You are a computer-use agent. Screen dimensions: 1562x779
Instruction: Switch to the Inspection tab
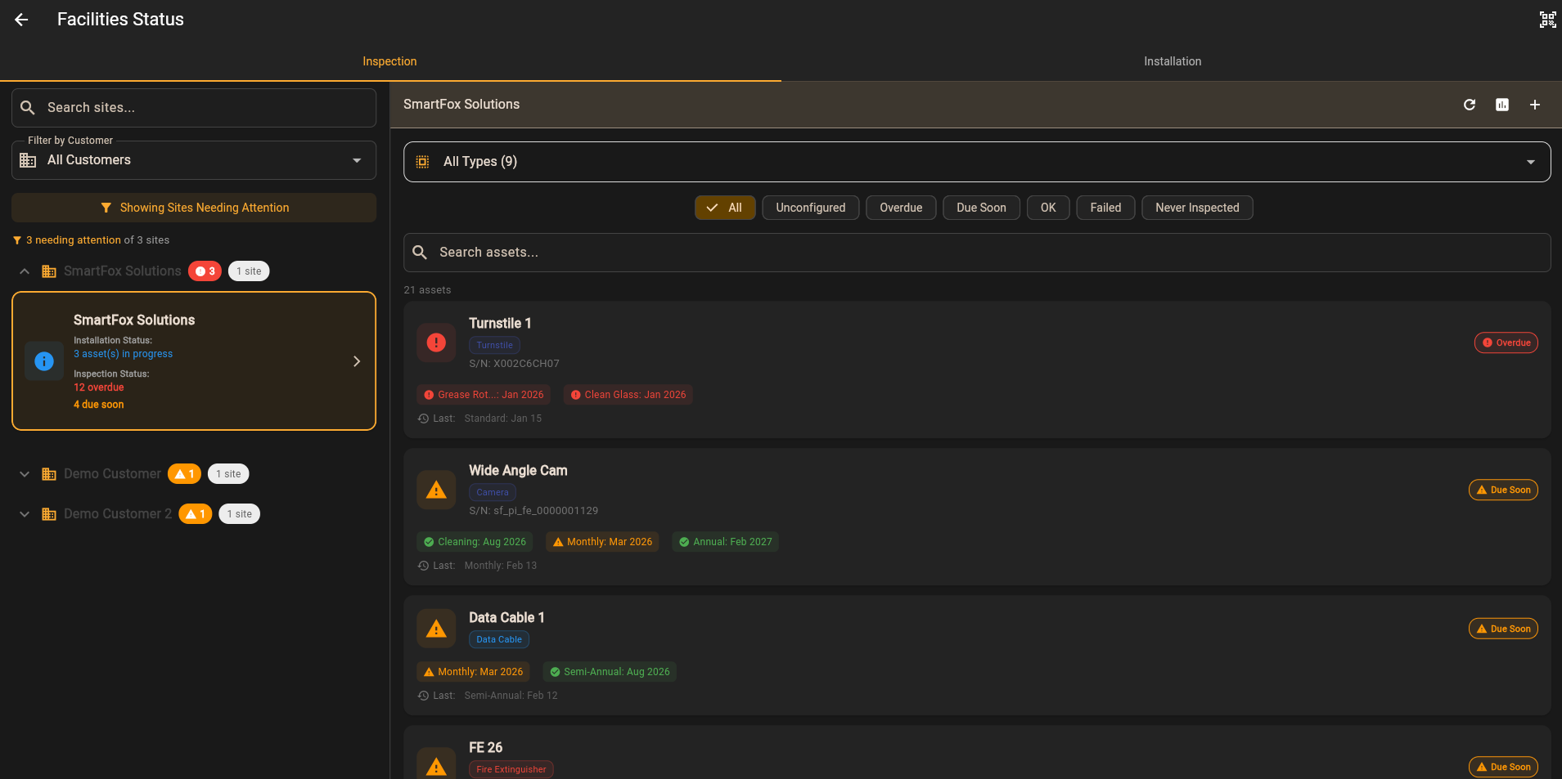390,61
